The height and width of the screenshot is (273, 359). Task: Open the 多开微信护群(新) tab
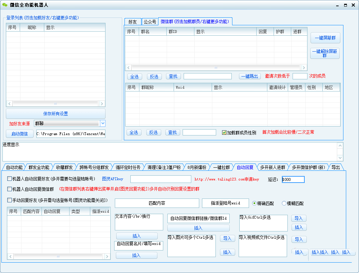[x=309, y=167]
